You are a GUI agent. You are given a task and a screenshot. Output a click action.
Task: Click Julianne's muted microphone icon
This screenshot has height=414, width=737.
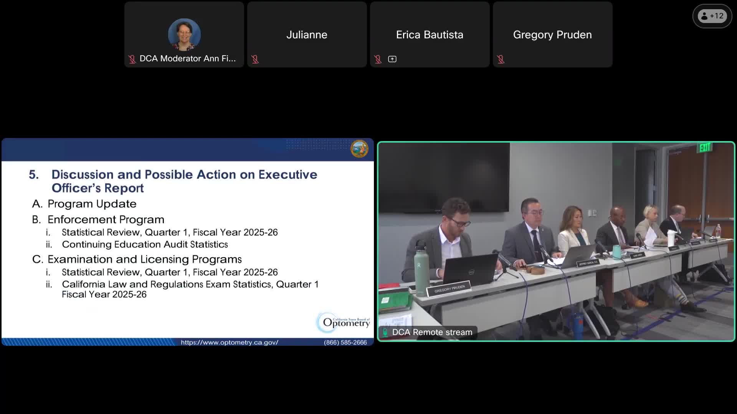pos(255,59)
